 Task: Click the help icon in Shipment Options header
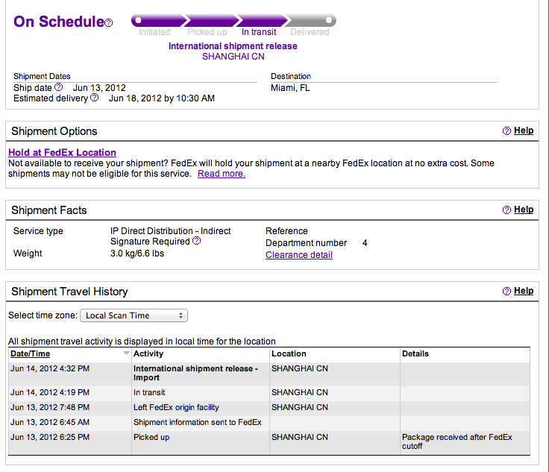point(506,130)
